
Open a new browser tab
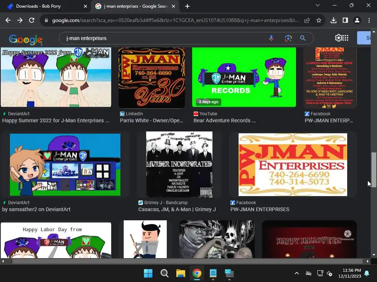pyautogui.click(x=187, y=6)
